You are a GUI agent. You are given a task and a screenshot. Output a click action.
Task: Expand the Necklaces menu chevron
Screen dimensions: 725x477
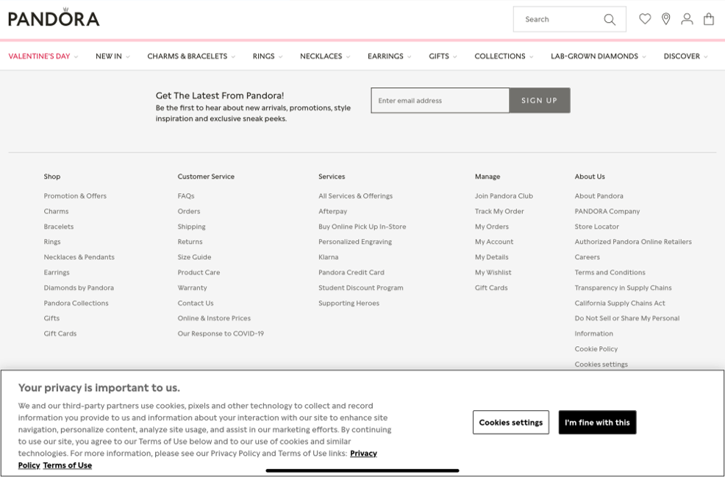click(348, 57)
